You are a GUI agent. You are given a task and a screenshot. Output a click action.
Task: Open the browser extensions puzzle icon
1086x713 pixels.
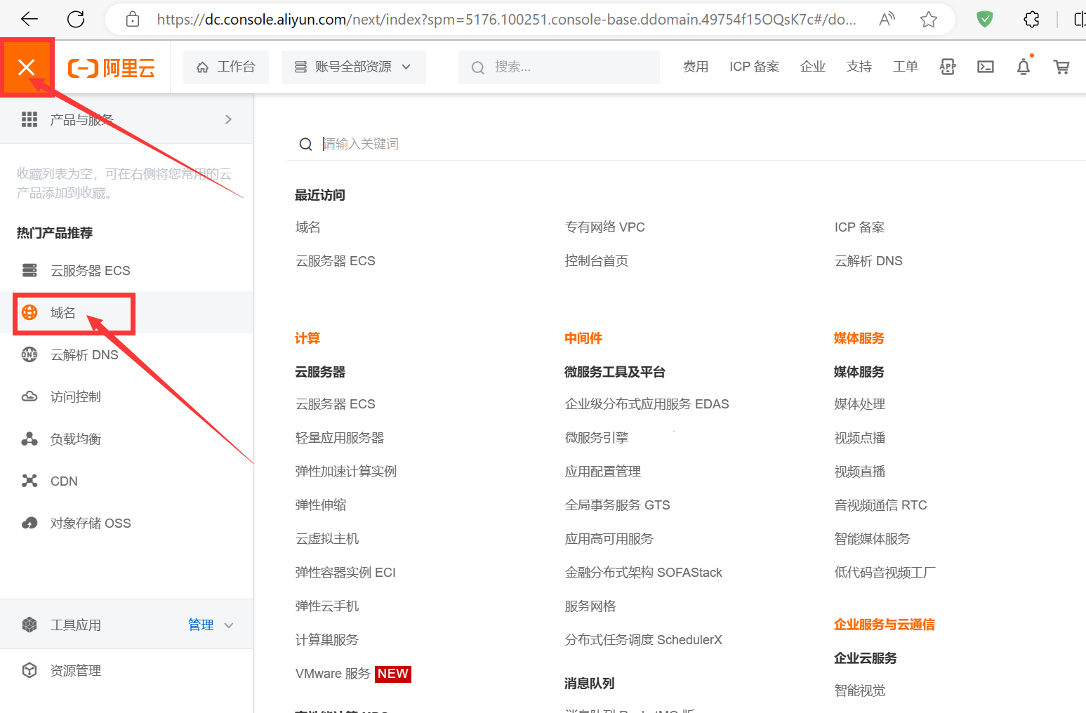[x=1031, y=19]
